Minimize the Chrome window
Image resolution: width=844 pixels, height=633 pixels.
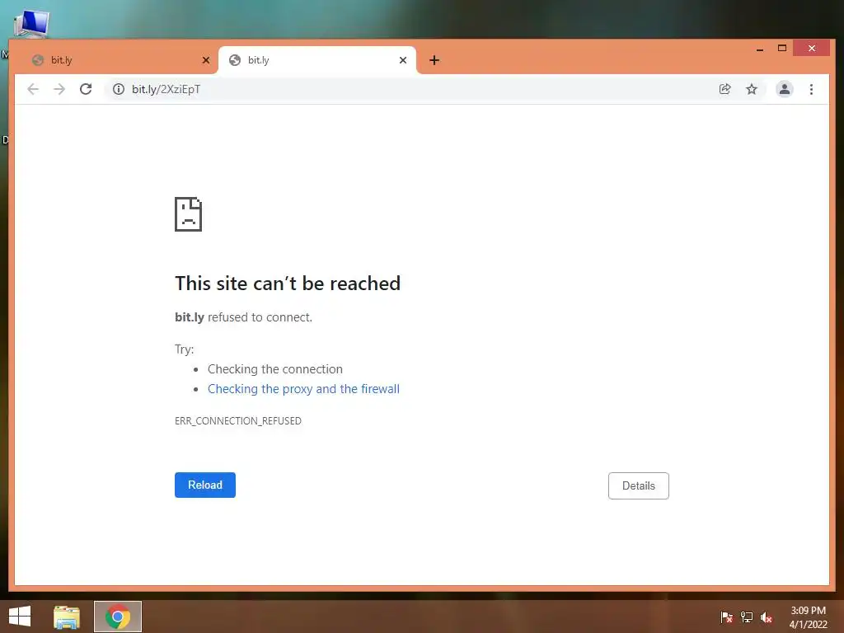click(x=759, y=49)
